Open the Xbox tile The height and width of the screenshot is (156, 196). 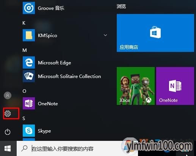click(136, 86)
